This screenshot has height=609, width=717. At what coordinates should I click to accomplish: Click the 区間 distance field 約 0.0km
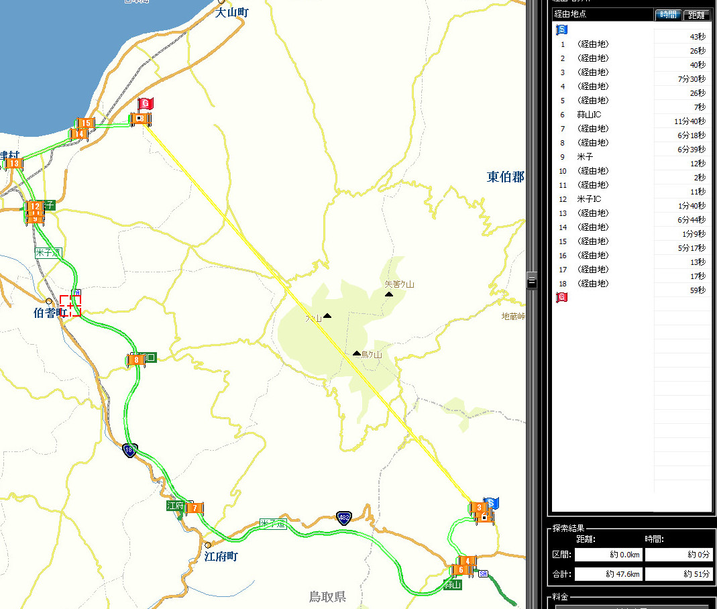click(608, 555)
